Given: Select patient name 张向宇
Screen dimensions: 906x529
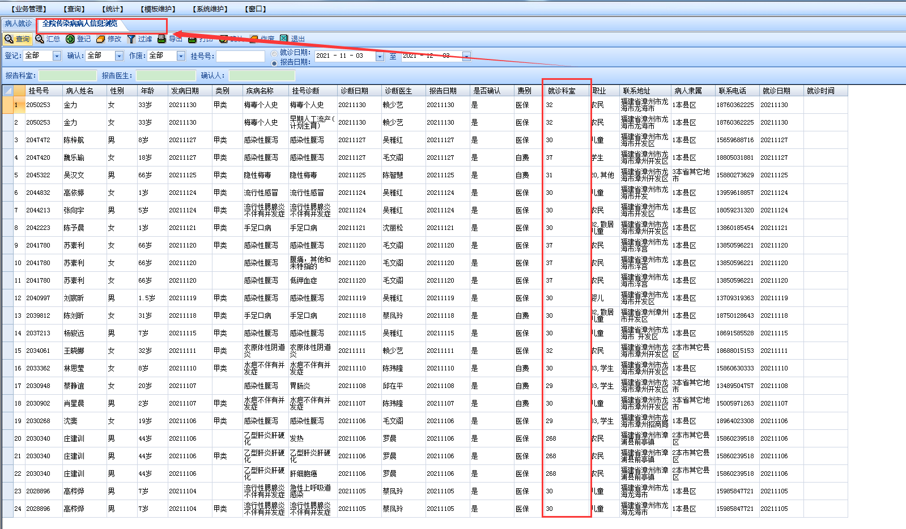Looking at the screenshot, I should pos(74,211).
